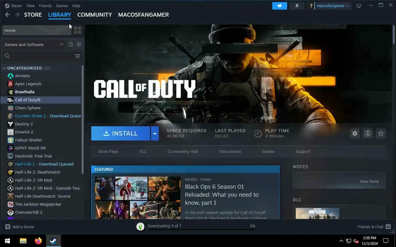Image resolution: width=396 pixels, height=247 pixels.
Task: Open the Store Page link
Action: pyautogui.click(x=108, y=151)
